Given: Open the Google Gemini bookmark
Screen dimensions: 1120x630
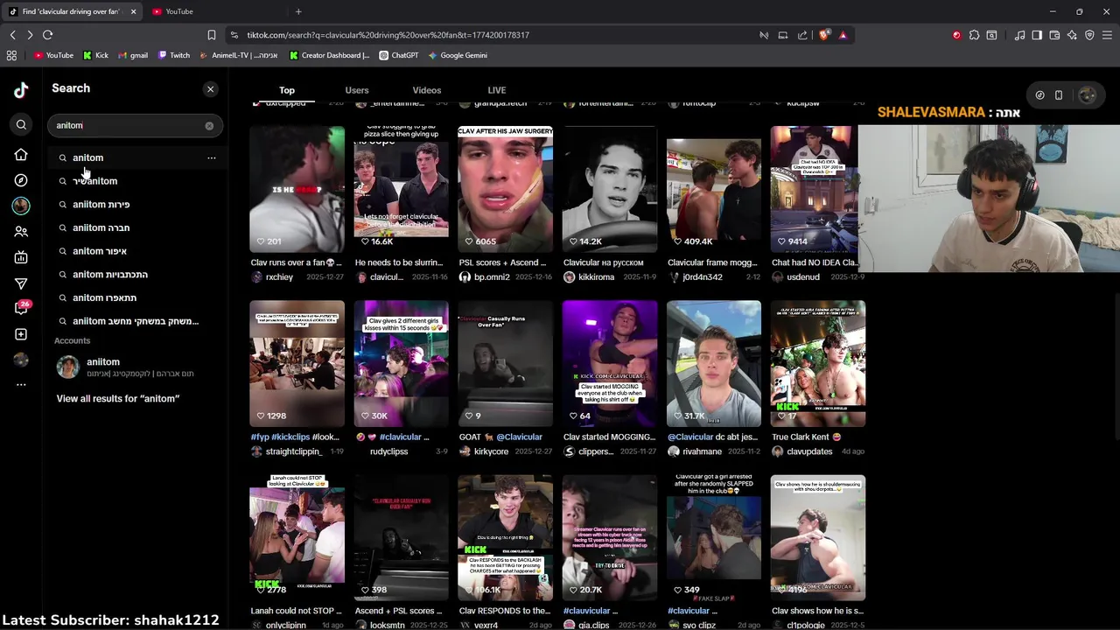Looking at the screenshot, I should (x=458, y=55).
